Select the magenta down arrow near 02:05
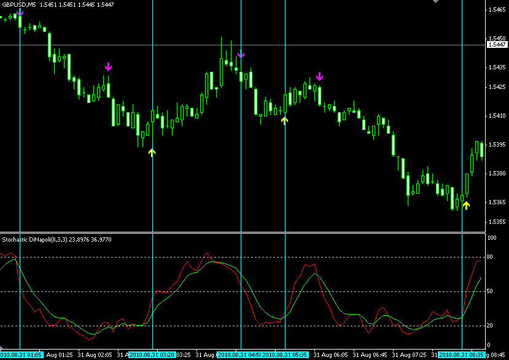Image resolution: width=509 pixels, height=360 pixels. tap(109, 66)
